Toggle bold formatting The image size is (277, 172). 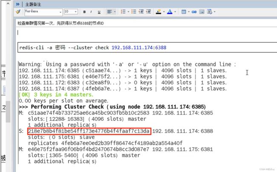pos(84,12)
